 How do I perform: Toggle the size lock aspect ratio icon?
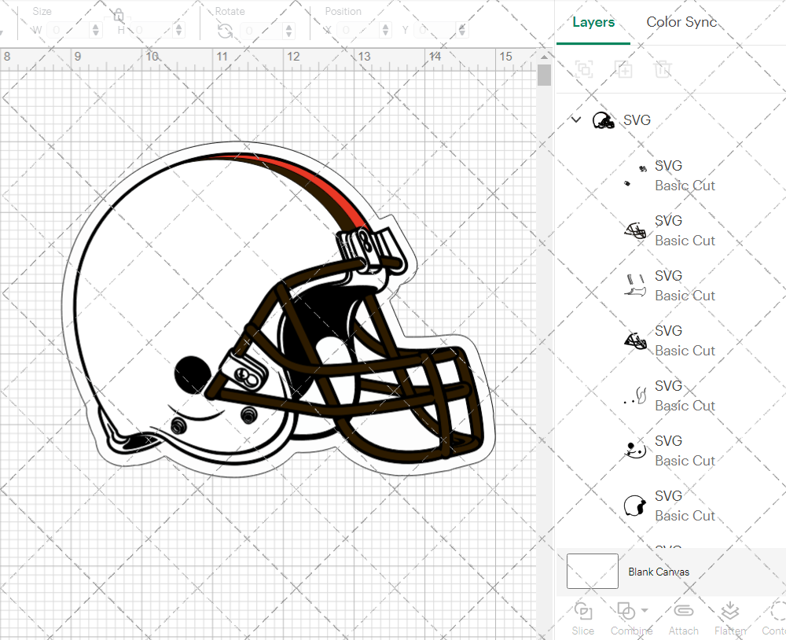pyautogui.click(x=119, y=16)
